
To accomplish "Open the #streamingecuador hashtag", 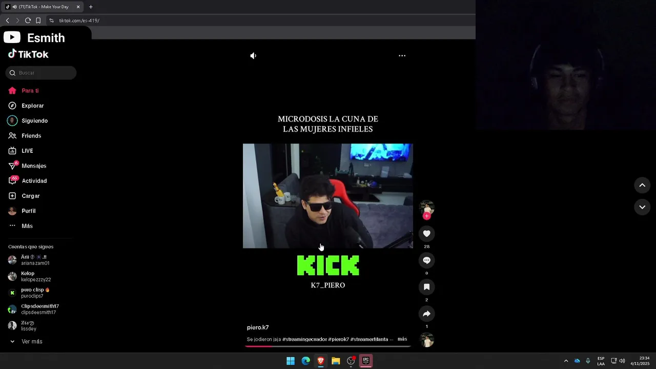I will point(304,339).
